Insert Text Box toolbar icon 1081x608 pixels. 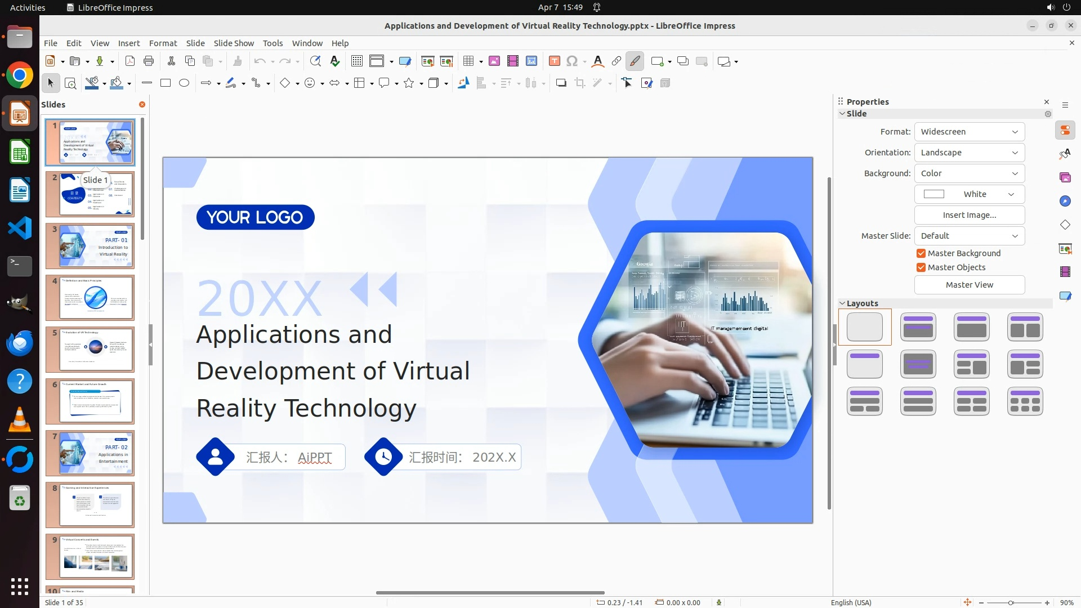(x=554, y=61)
